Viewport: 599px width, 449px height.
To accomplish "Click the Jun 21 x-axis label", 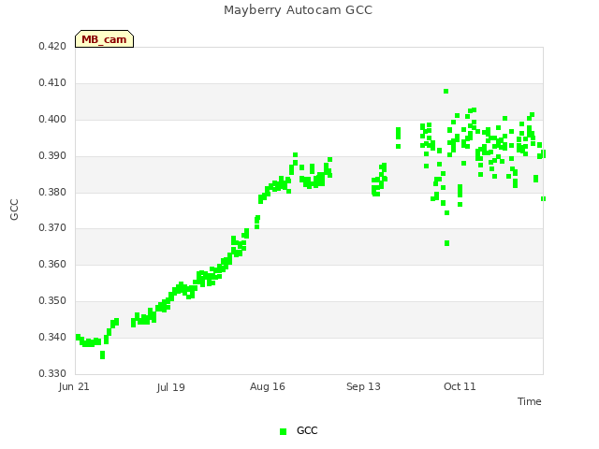I will pos(74,386).
